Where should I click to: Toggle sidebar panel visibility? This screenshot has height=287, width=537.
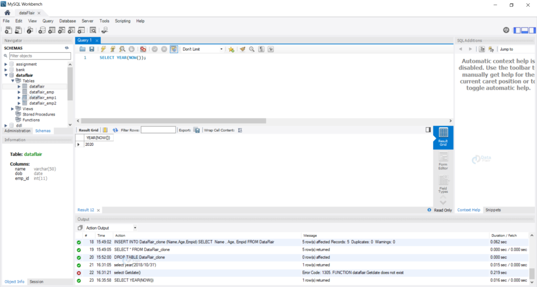coord(517,30)
